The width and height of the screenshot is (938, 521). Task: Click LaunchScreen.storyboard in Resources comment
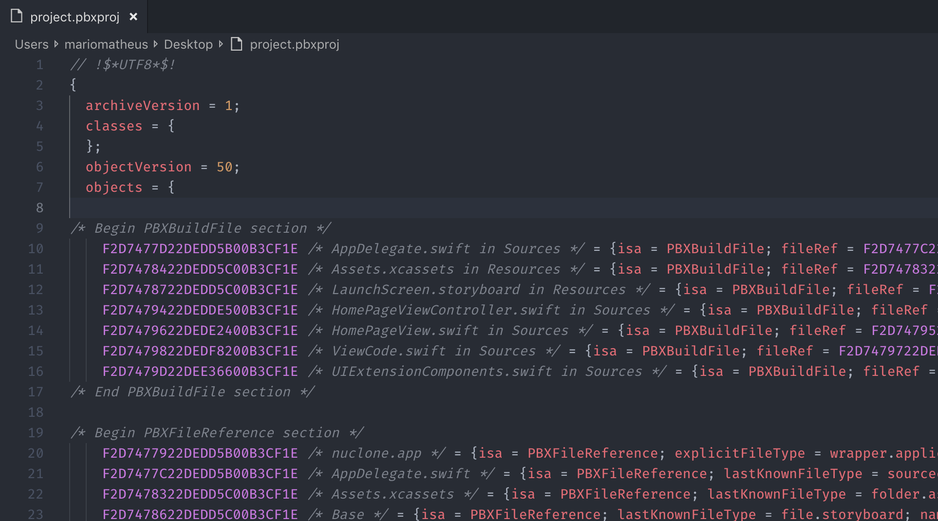pyautogui.click(x=479, y=290)
